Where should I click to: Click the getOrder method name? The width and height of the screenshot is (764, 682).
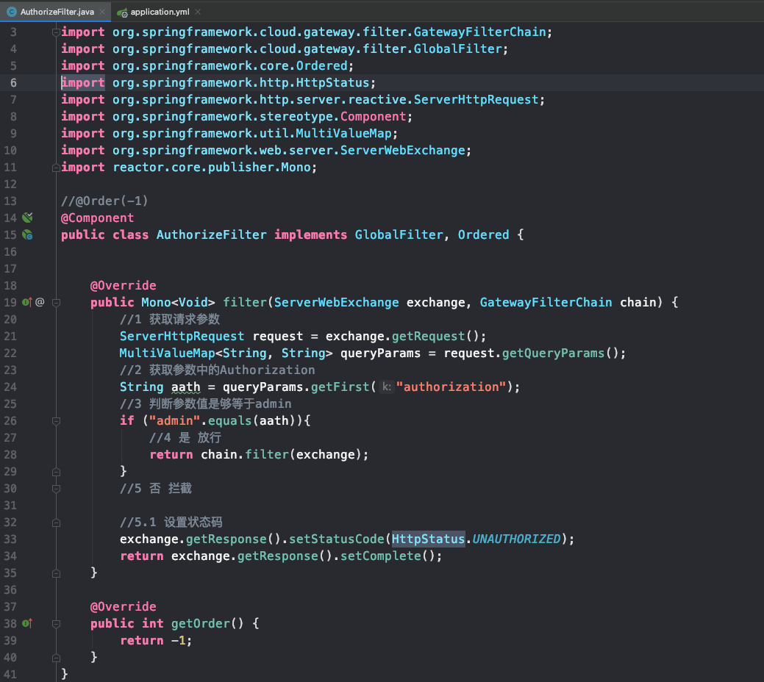tap(200, 623)
